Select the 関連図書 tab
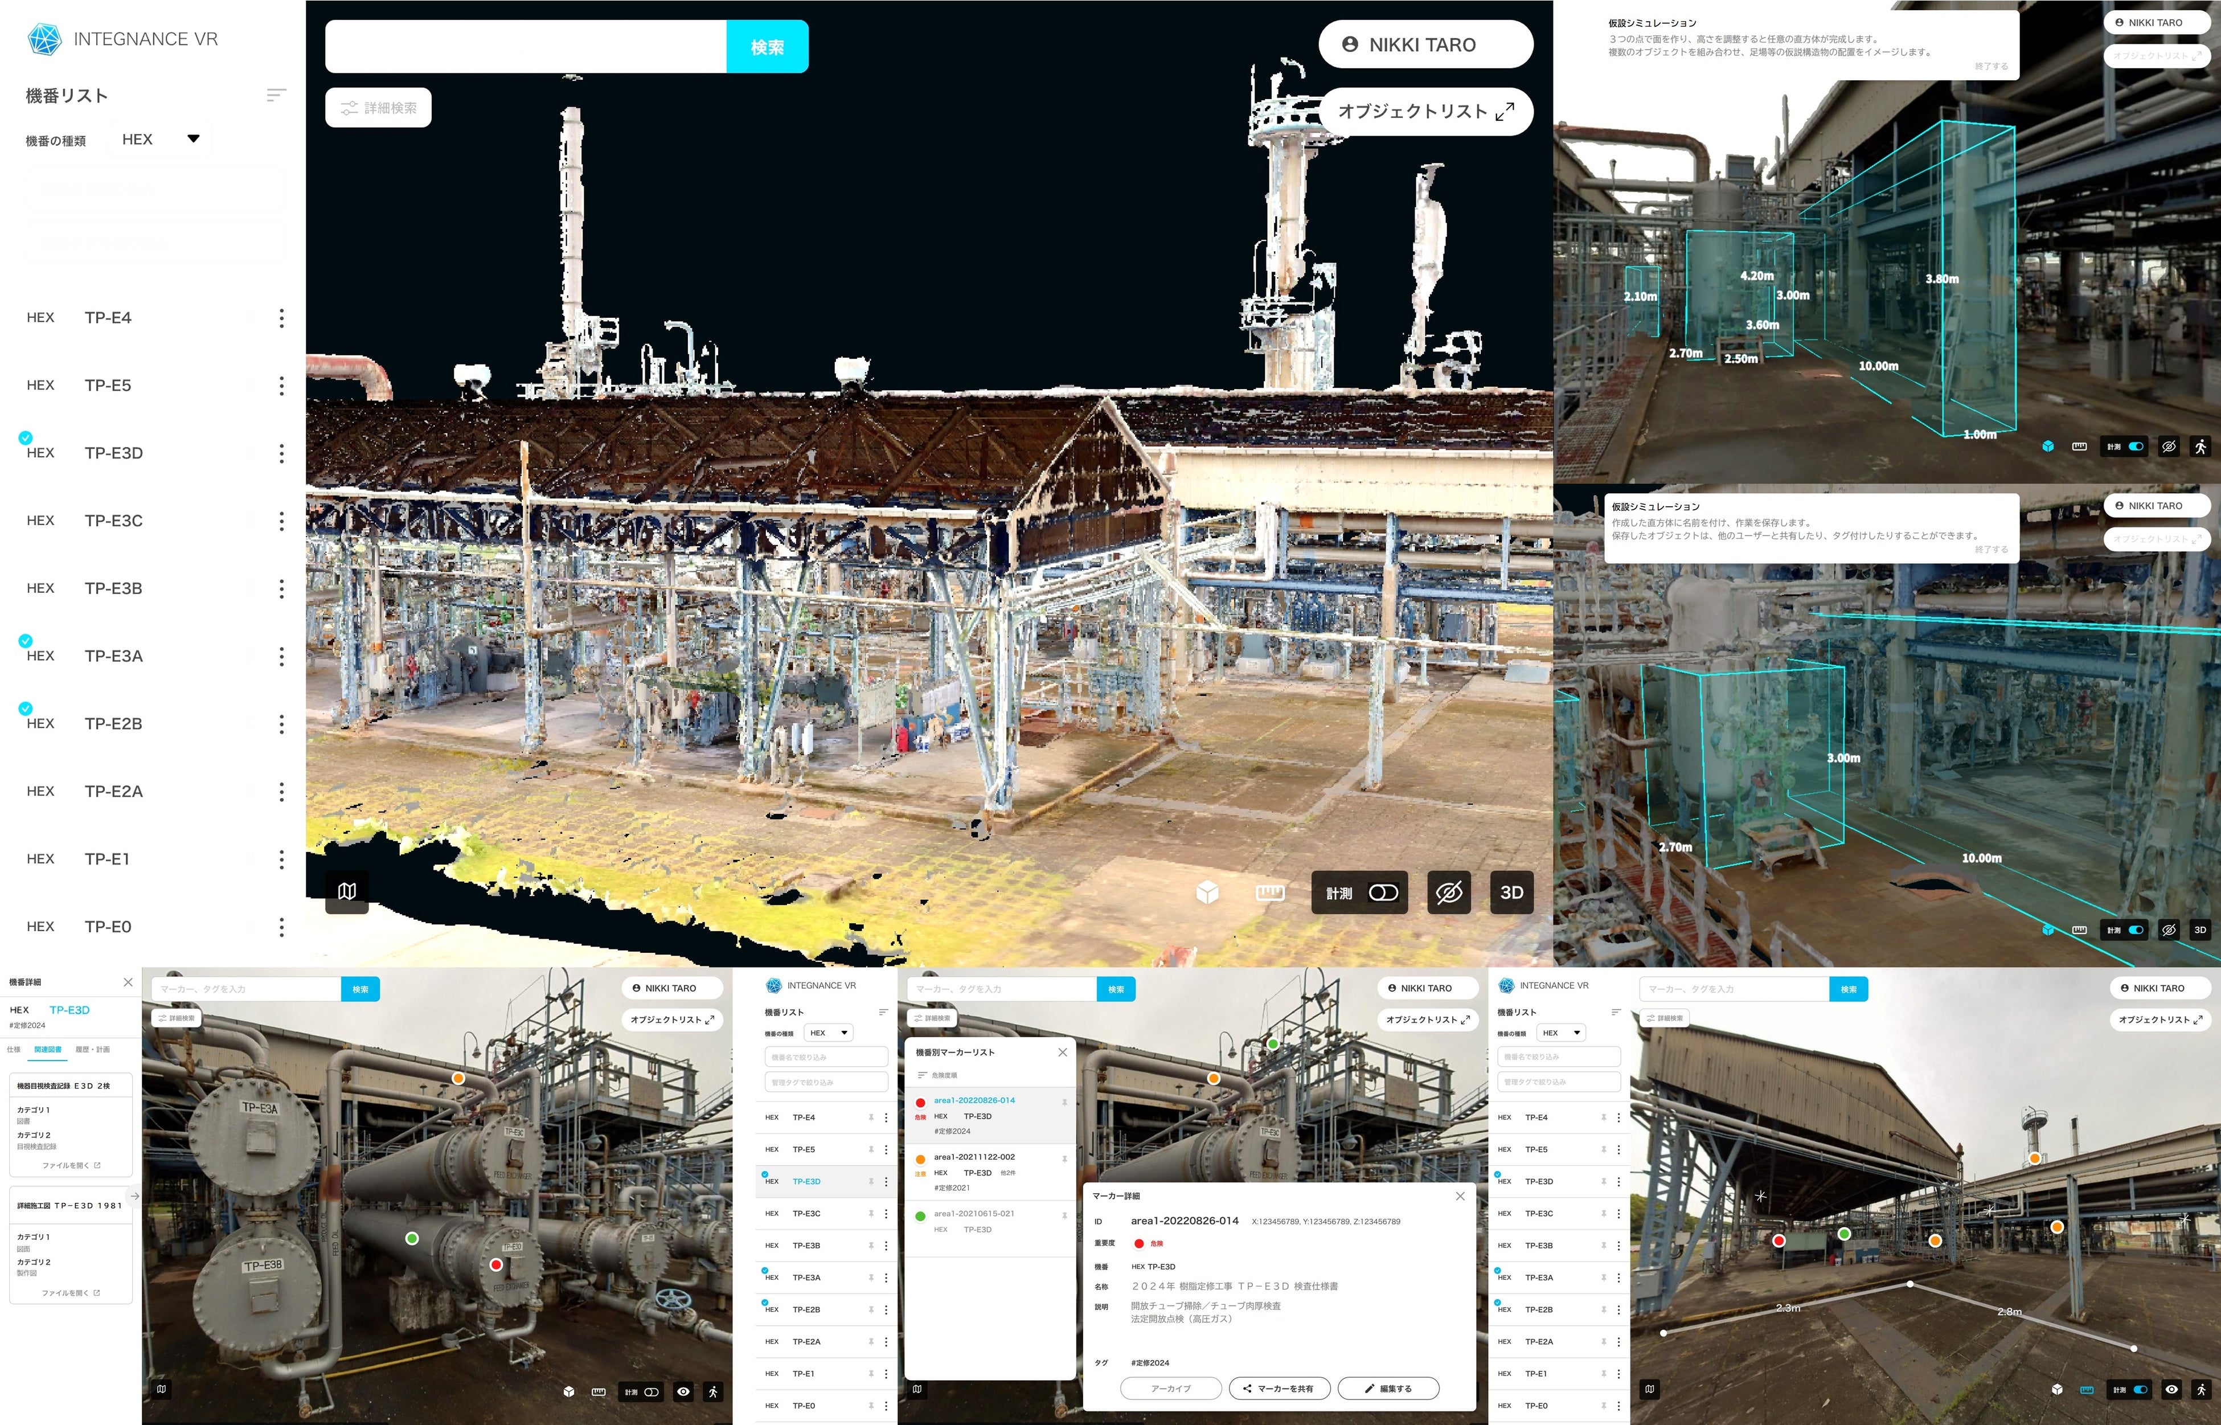The width and height of the screenshot is (2221, 1425). click(47, 1049)
